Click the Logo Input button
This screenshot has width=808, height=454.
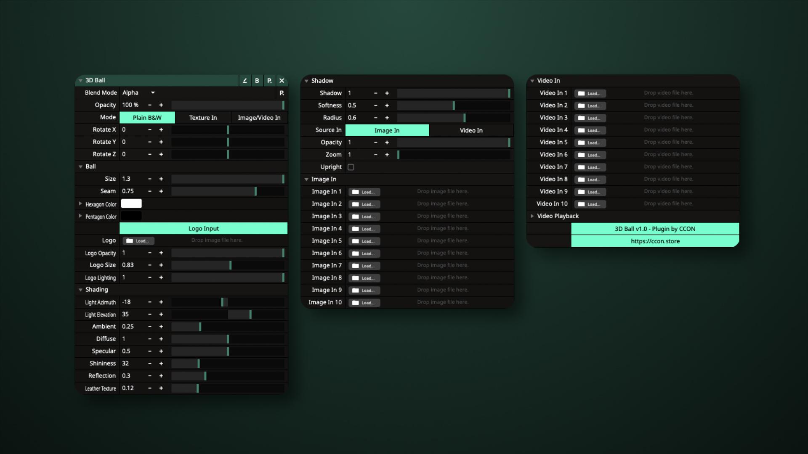(x=204, y=229)
